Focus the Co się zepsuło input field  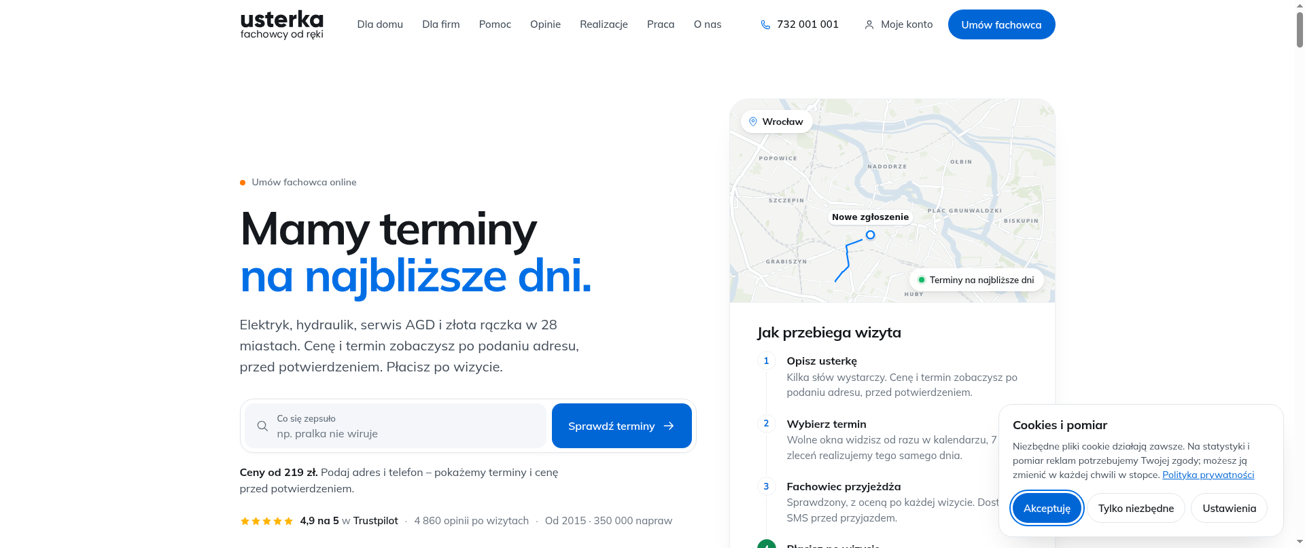pyautogui.click(x=396, y=426)
